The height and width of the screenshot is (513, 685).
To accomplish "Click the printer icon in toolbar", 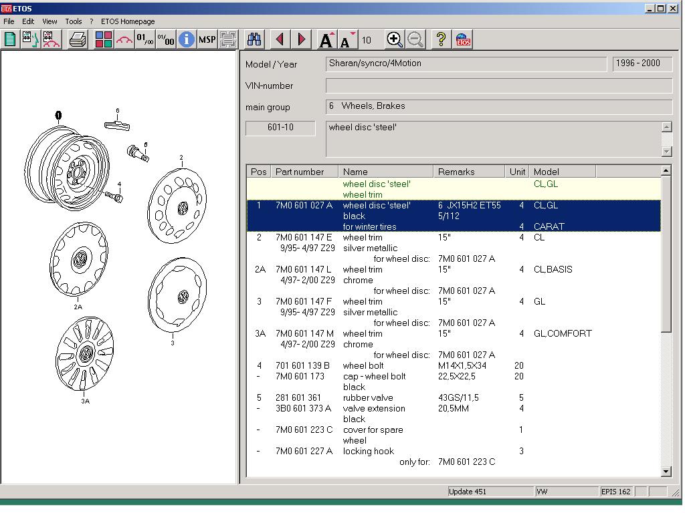I will 78,39.
